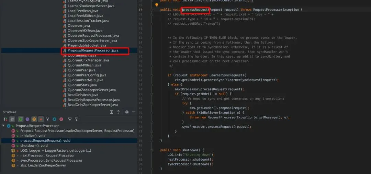Open QuorumMXBean.java file
371x174 pixels.
coord(84,65)
